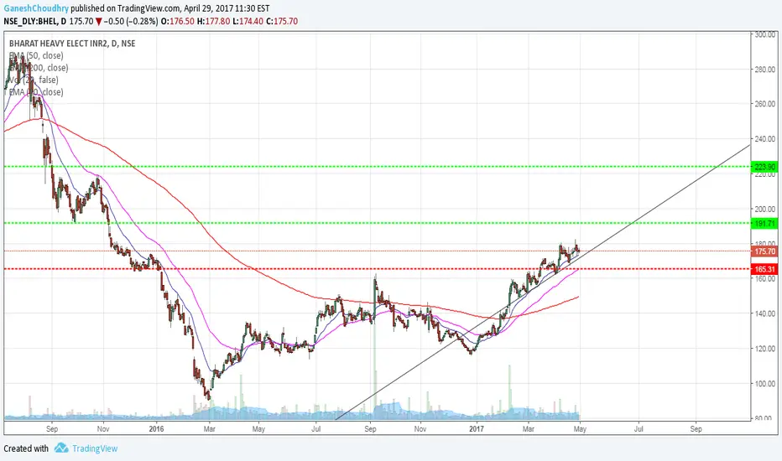Viewport: 782px width, 461px height.
Task: Select the 175.70 current price label
Action: click(764, 251)
